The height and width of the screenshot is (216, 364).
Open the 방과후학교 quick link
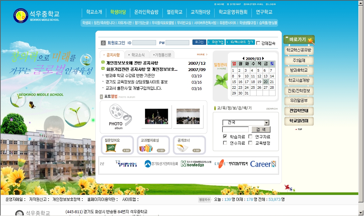pos(299,70)
